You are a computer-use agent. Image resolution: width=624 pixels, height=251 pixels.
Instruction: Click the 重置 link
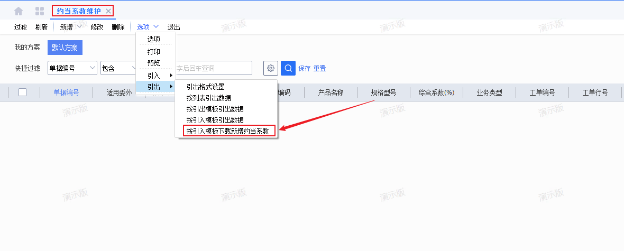pyautogui.click(x=319, y=68)
